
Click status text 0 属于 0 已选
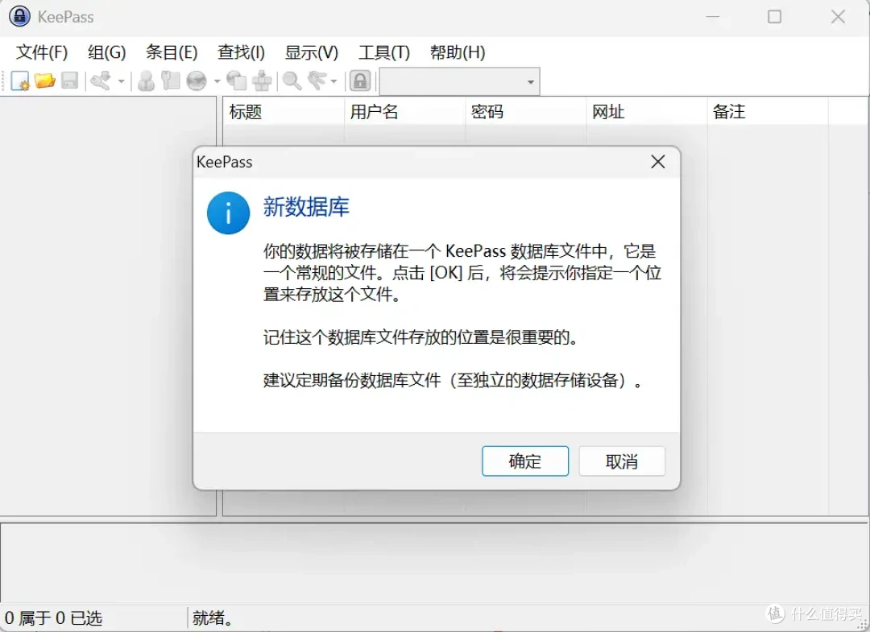pyautogui.click(x=54, y=618)
